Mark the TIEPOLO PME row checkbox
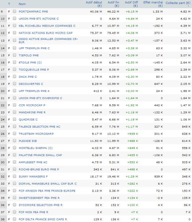Screen dimensions: 192x222 [x=14, y=55]
